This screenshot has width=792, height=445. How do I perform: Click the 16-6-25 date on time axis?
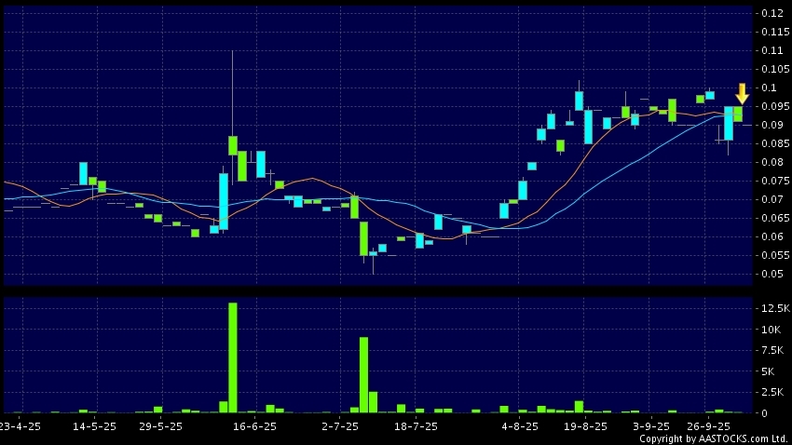(254, 426)
